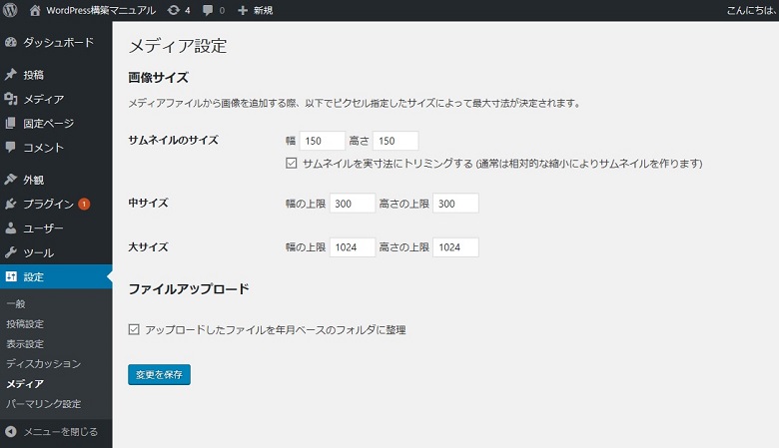This screenshot has height=448, width=779.
Task: Click the wrench icon beside ツール
Action: coord(11,252)
